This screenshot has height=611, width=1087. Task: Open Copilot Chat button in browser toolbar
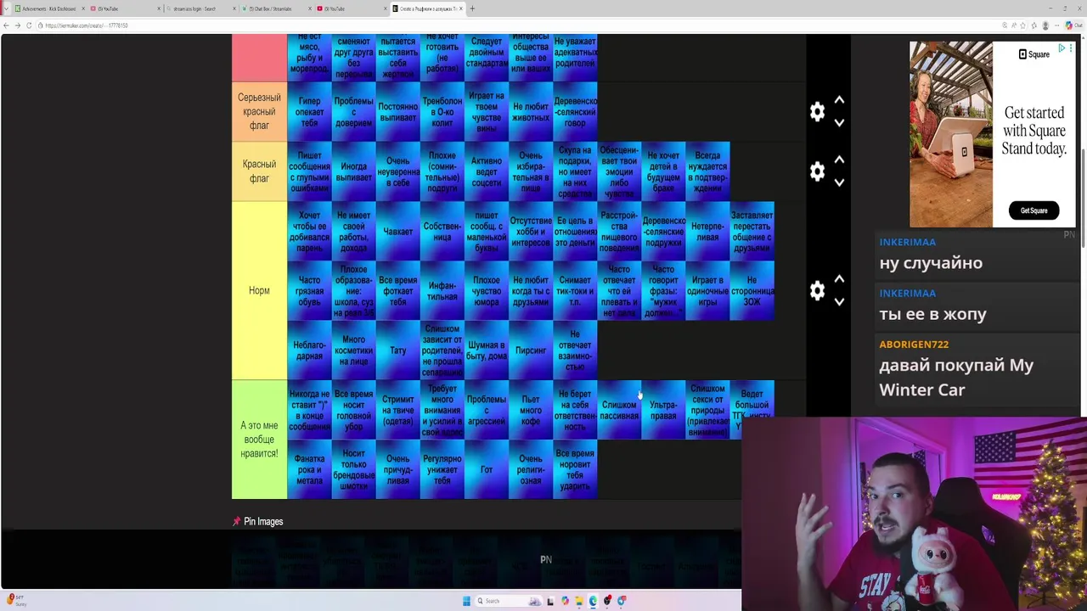[1073, 25]
